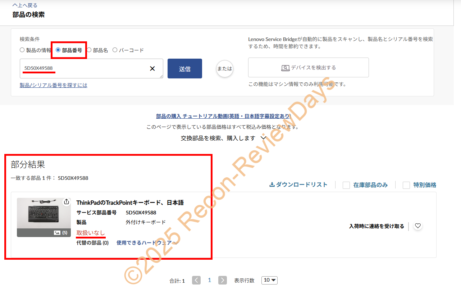
Task: Enable the 在庫部品のみ checkbox
Action: (x=346, y=185)
